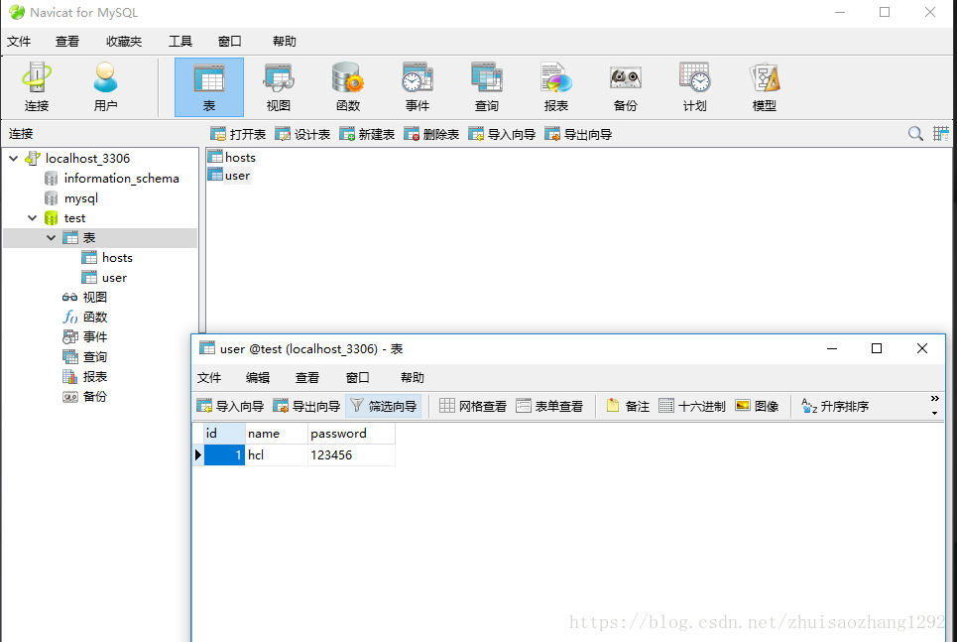Toggle 筛选向导 (Filter Wizard) in table window
957x642 pixels.
(x=383, y=406)
